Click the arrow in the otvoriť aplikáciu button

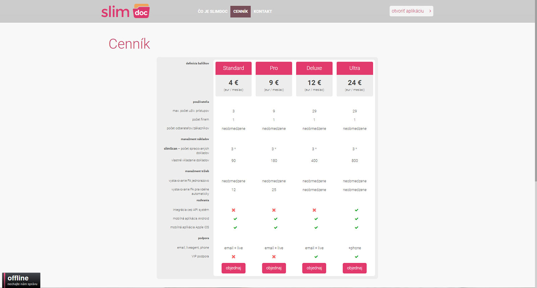(430, 11)
